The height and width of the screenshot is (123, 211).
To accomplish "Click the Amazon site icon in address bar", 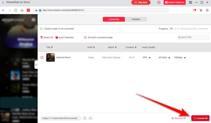I will pyautogui.click(x=40, y=10).
